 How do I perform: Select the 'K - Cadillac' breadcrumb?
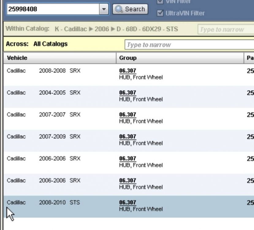(x=70, y=29)
